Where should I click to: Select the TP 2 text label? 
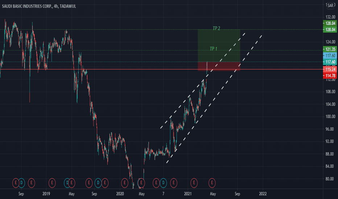tap(216, 28)
